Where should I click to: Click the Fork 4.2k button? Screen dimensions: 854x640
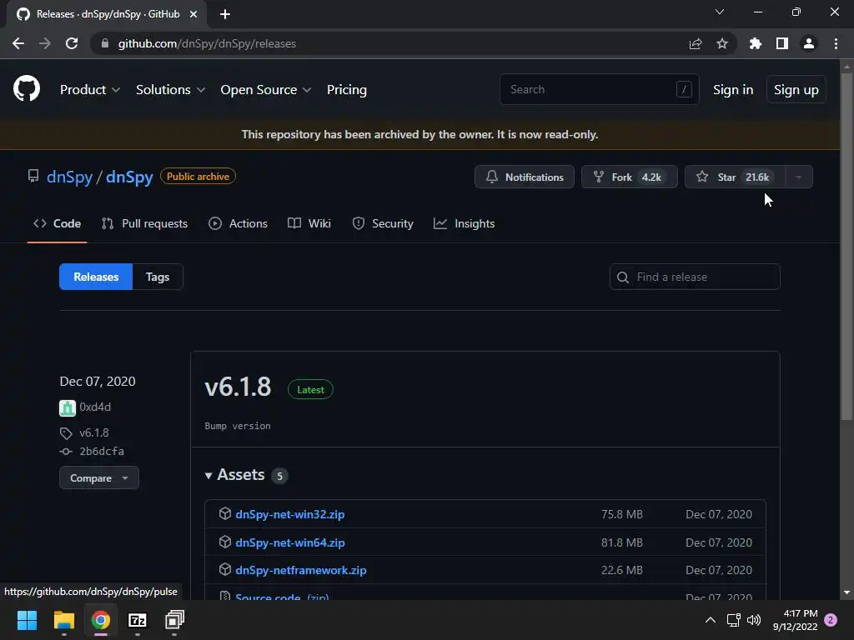click(x=630, y=177)
